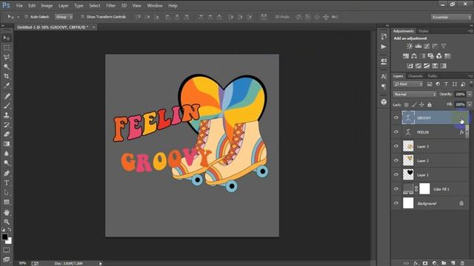Open the Character panel icon

(384, 77)
